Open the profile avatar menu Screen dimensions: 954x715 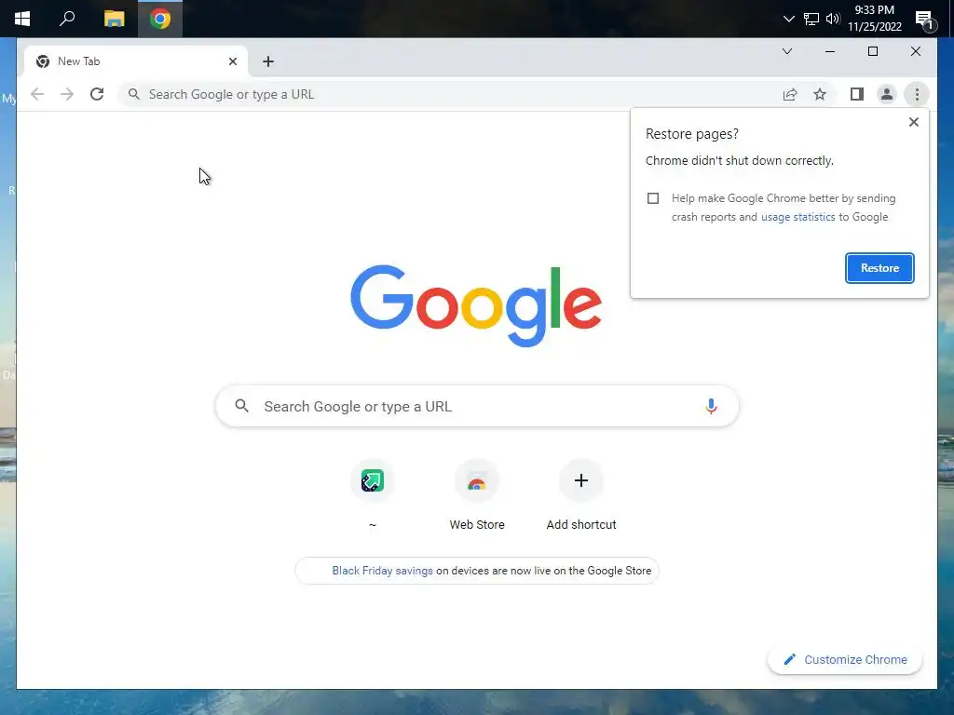point(887,94)
